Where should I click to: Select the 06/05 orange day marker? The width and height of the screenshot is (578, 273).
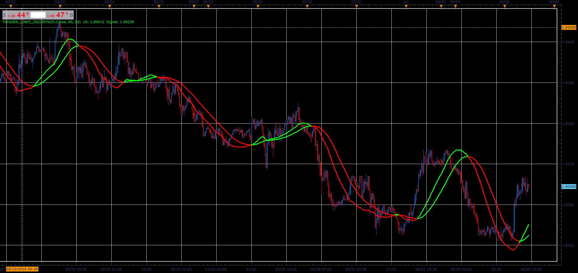coord(505,6)
